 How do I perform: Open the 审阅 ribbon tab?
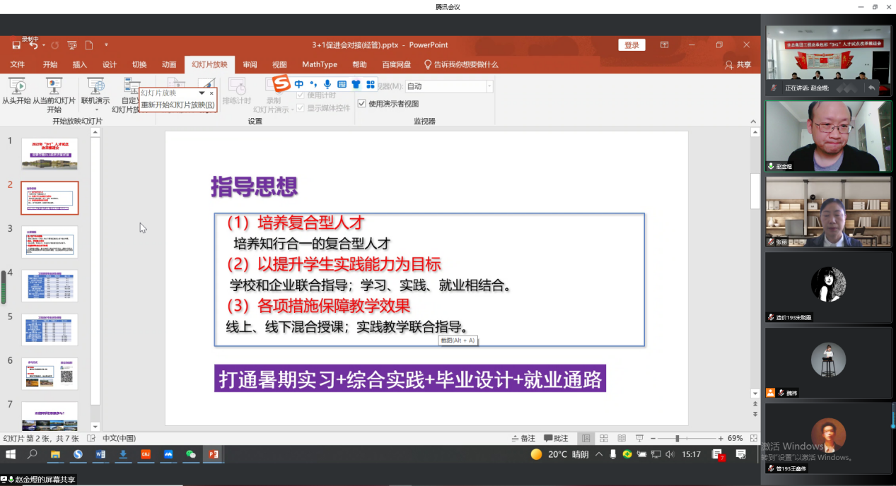pyautogui.click(x=250, y=64)
